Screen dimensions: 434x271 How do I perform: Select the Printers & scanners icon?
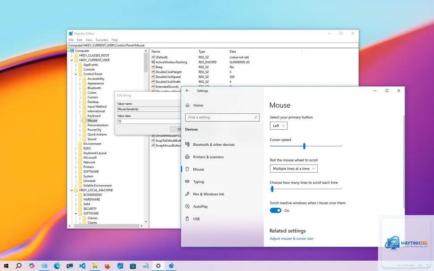187,157
